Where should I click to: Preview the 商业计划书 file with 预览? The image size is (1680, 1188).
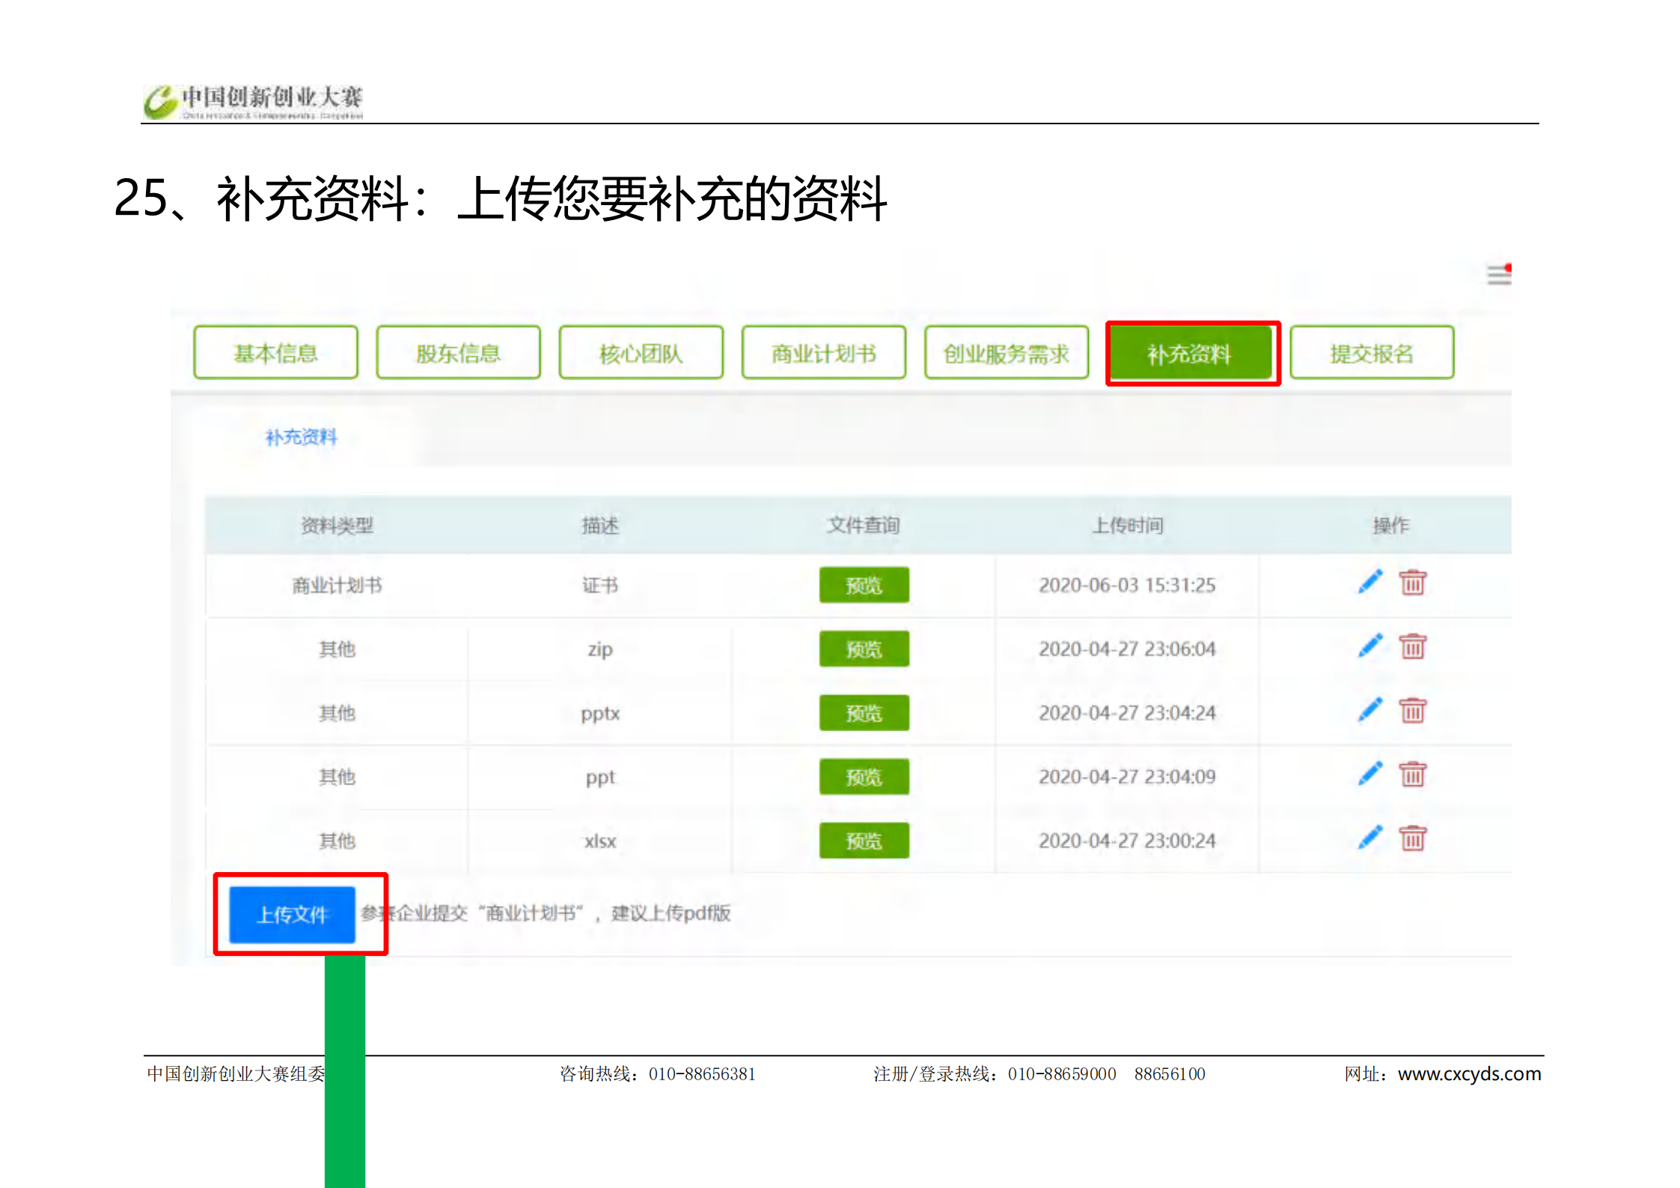tap(864, 585)
